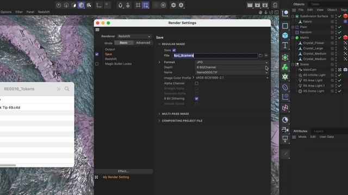
Task: Open the Objects manager tab
Action: click(299, 4)
